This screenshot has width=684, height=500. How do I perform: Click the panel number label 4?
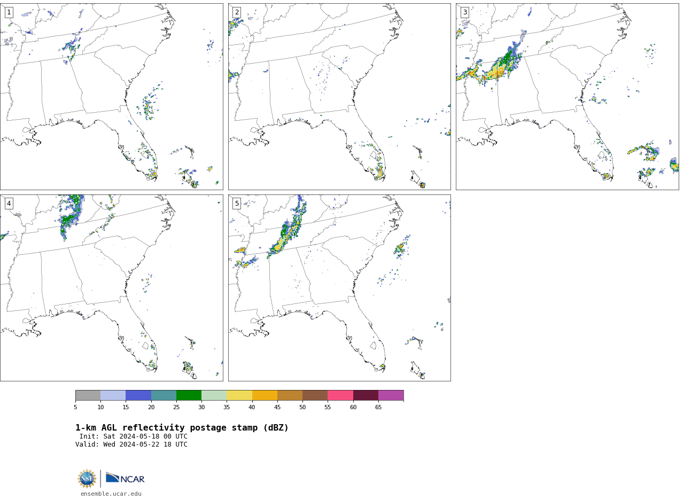click(9, 204)
